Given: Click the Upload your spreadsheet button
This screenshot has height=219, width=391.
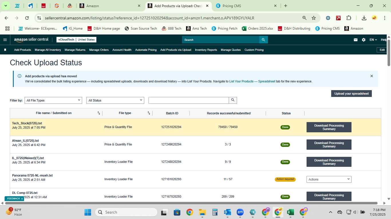Looking at the screenshot, I should (351, 94).
